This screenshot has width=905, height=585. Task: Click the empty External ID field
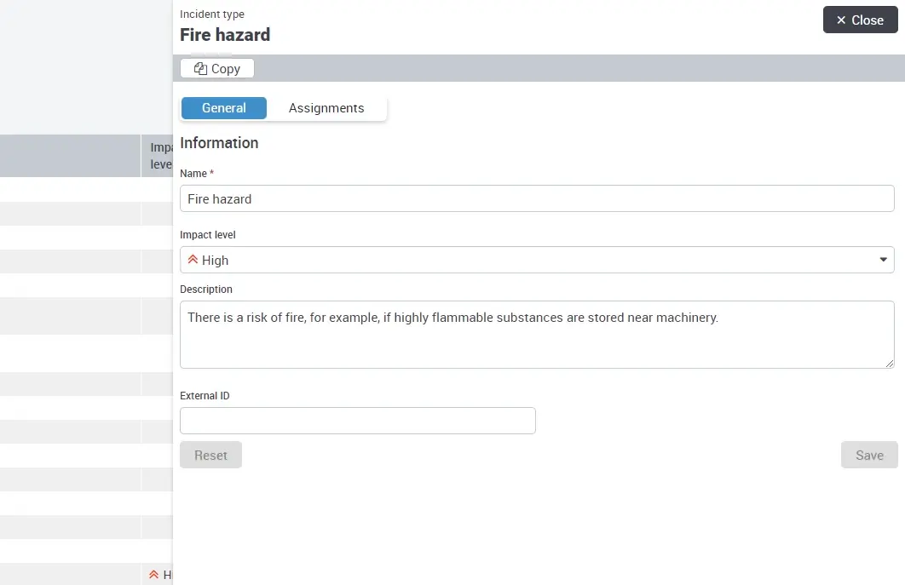click(358, 420)
